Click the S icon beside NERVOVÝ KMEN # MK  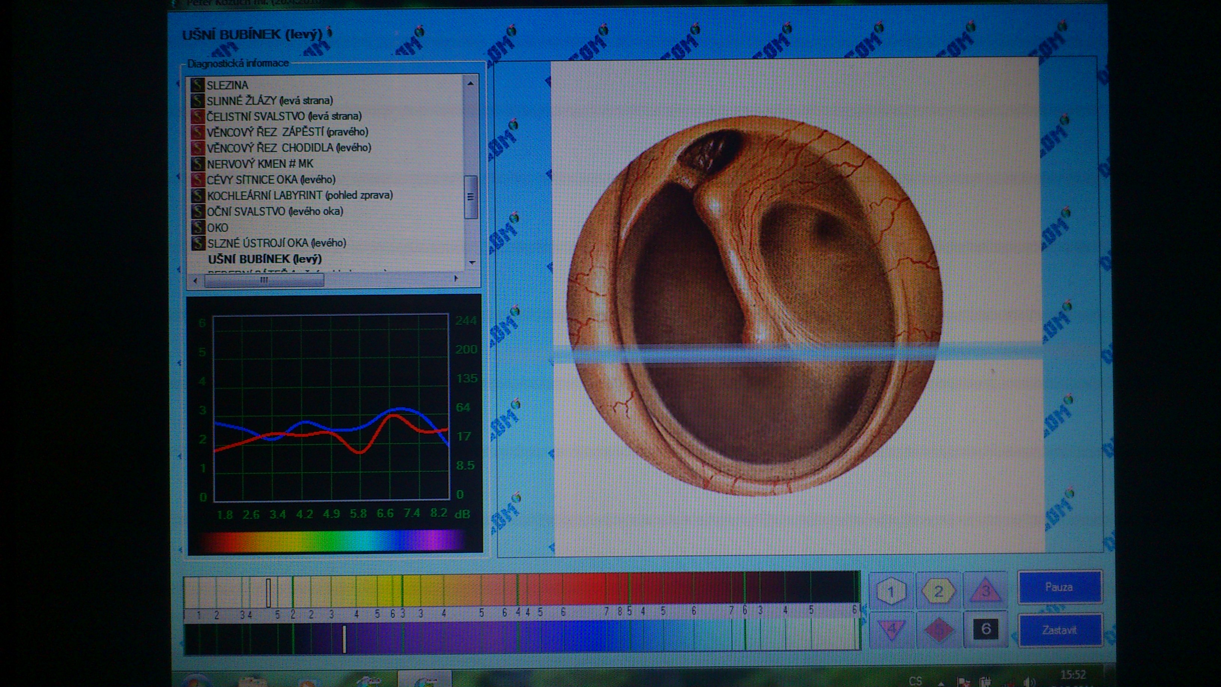(x=198, y=164)
